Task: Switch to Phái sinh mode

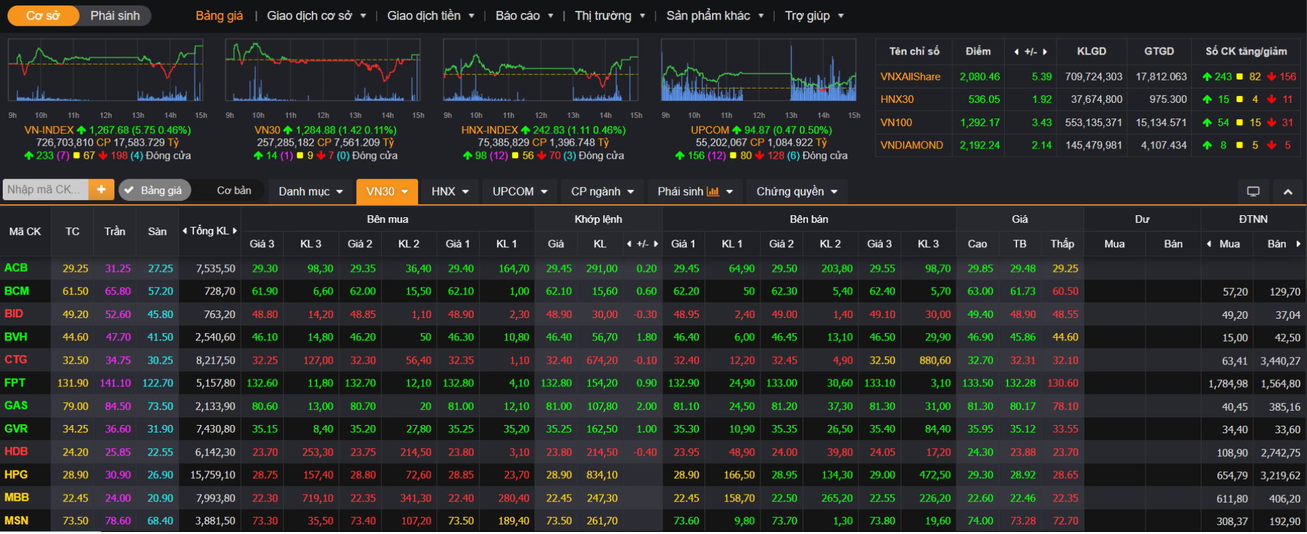Action: tap(115, 16)
